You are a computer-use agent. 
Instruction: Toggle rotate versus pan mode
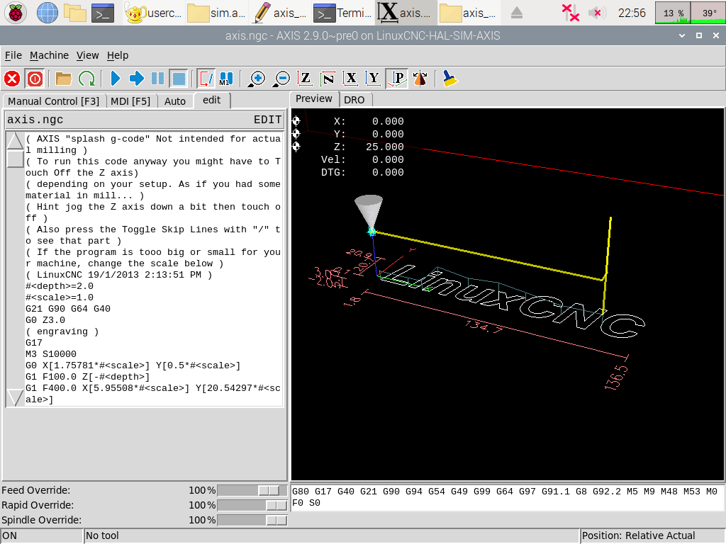click(x=420, y=79)
